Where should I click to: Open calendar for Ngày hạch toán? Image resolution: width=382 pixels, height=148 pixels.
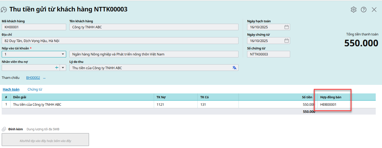click(x=286, y=27)
